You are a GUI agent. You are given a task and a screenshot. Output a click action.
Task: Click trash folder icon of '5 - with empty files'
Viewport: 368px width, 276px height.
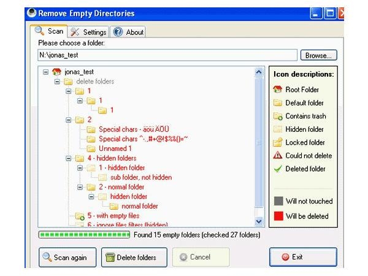coord(80,216)
